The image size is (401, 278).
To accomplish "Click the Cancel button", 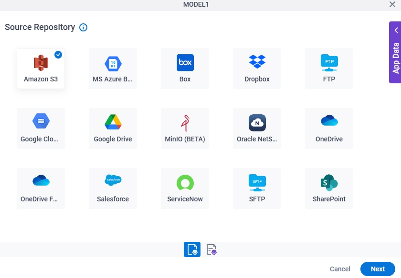I will (340, 269).
